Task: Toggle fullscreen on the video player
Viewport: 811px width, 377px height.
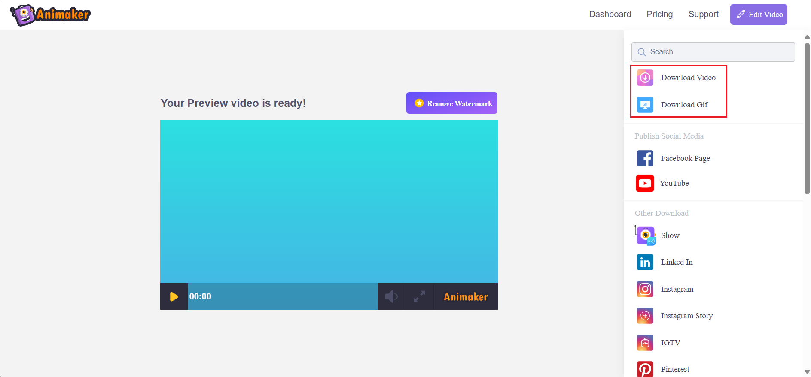Action: (419, 296)
